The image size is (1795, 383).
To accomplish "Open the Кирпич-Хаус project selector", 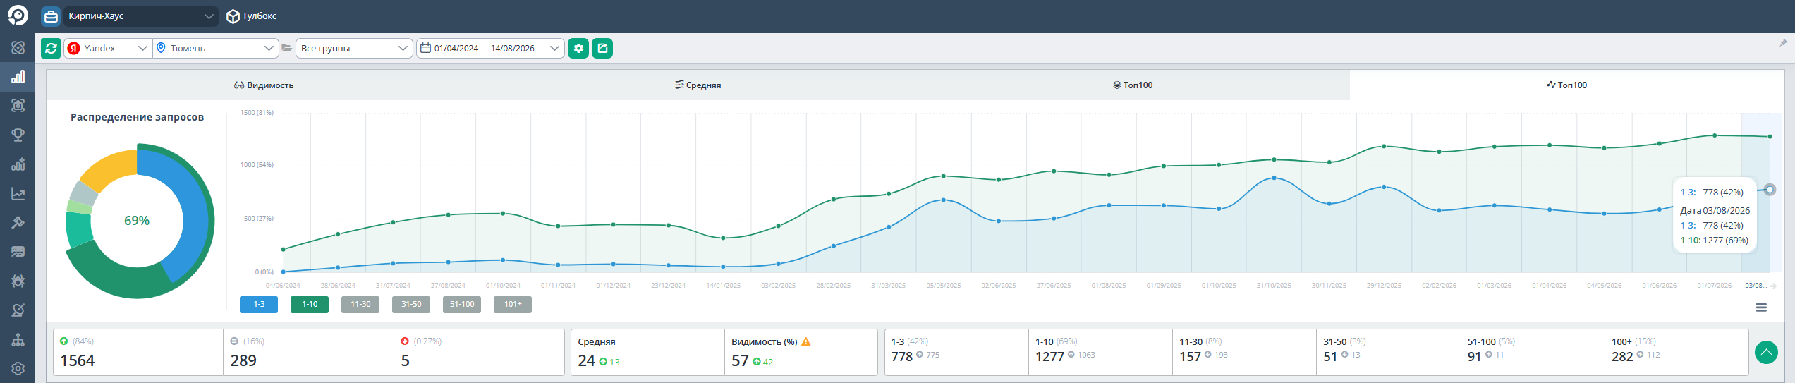I will click(x=141, y=16).
